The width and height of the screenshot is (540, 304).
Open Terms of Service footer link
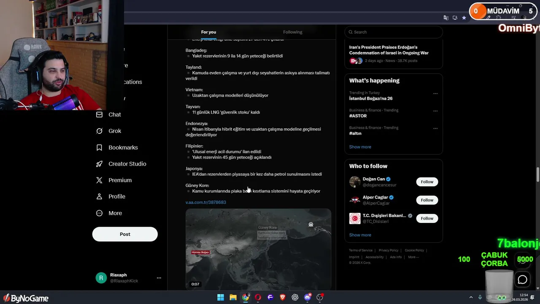(361, 250)
